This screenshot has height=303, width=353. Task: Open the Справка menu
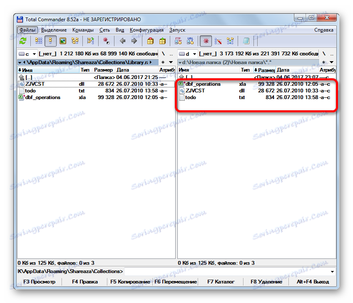pyautogui.click(x=324, y=30)
